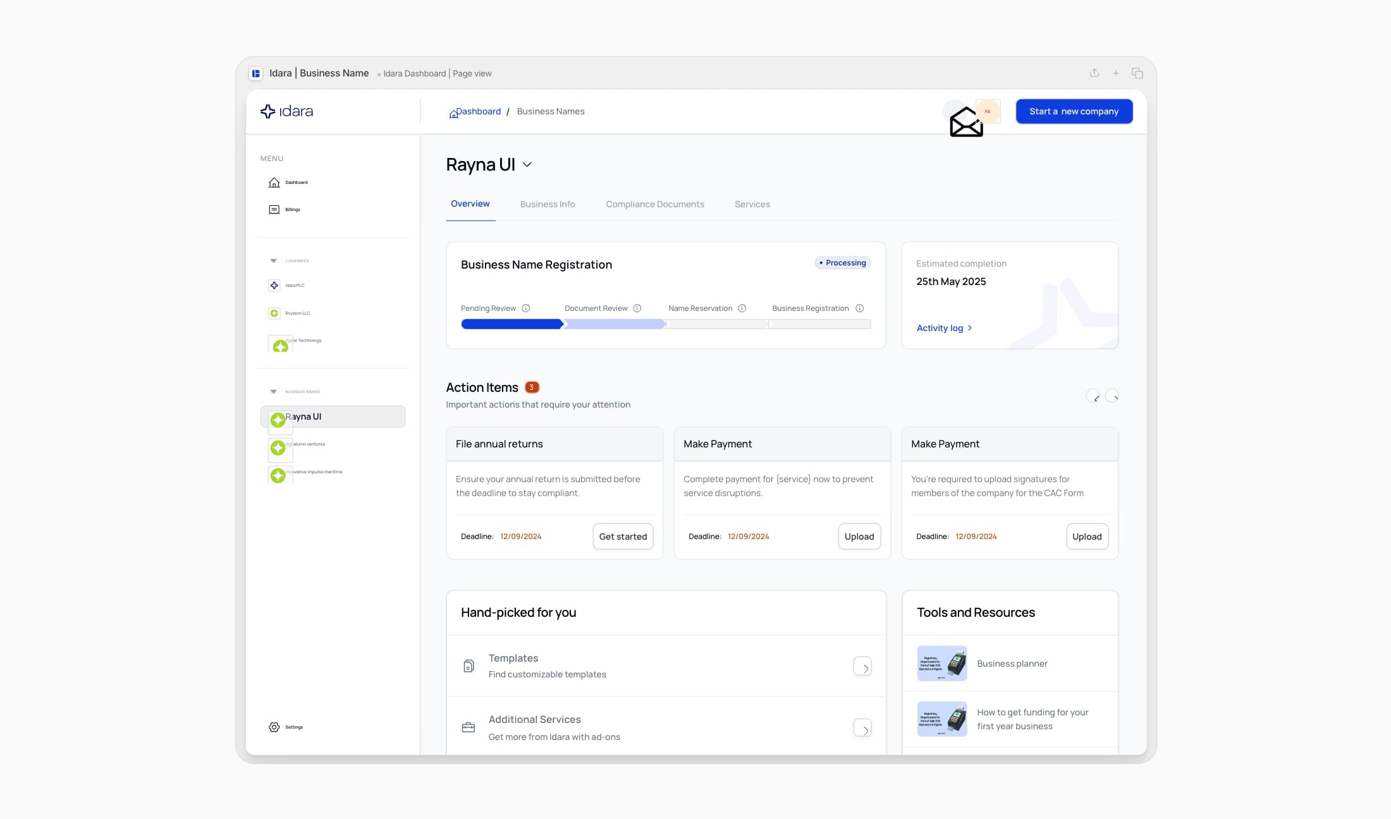Click the previous arrow for Action Items

tap(1093, 396)
